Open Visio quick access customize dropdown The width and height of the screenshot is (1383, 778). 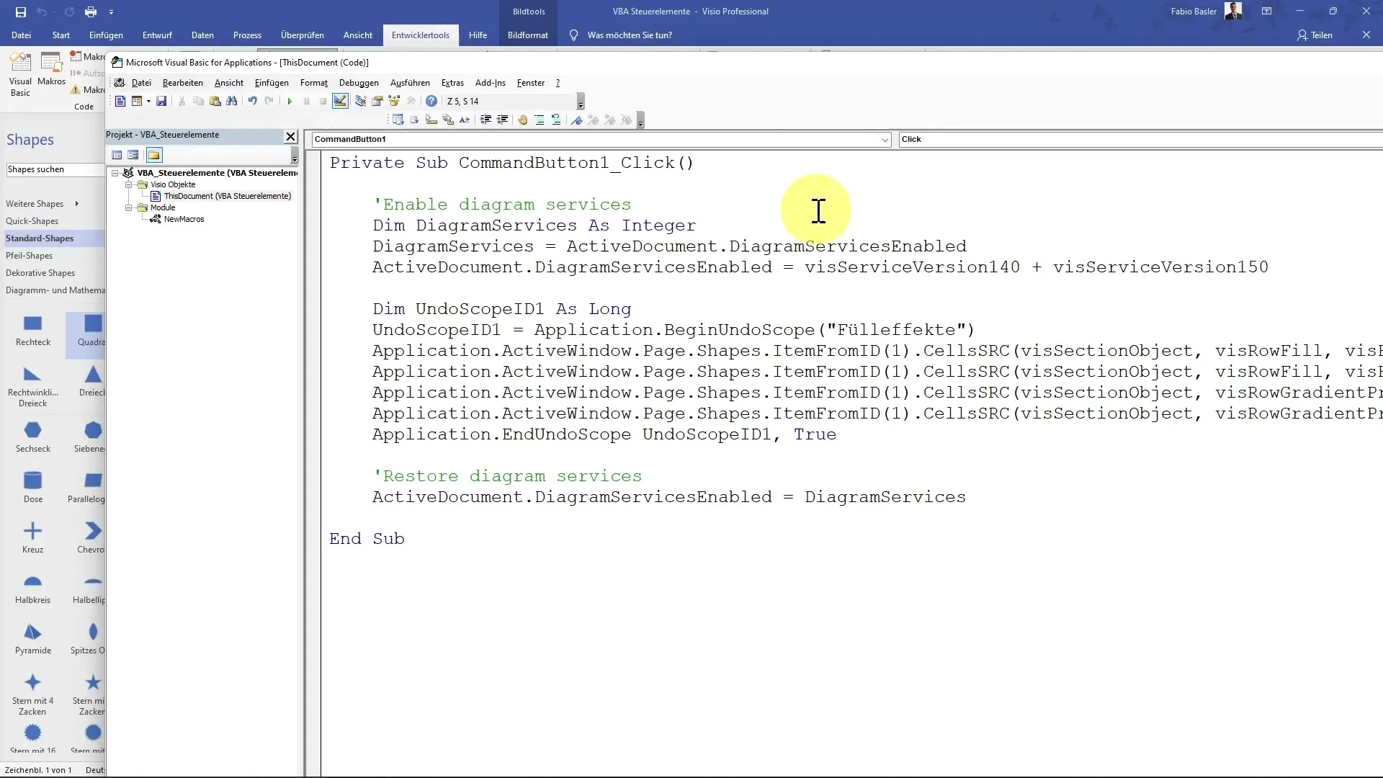[x=111, y=12]
